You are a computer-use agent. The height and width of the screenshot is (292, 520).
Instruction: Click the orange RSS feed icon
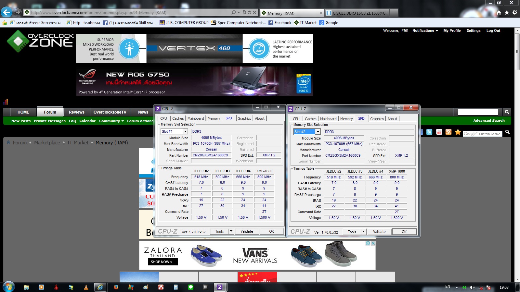click(448, 132)
